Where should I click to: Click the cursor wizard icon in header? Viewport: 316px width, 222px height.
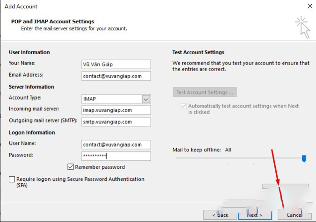tap(302, 27)
